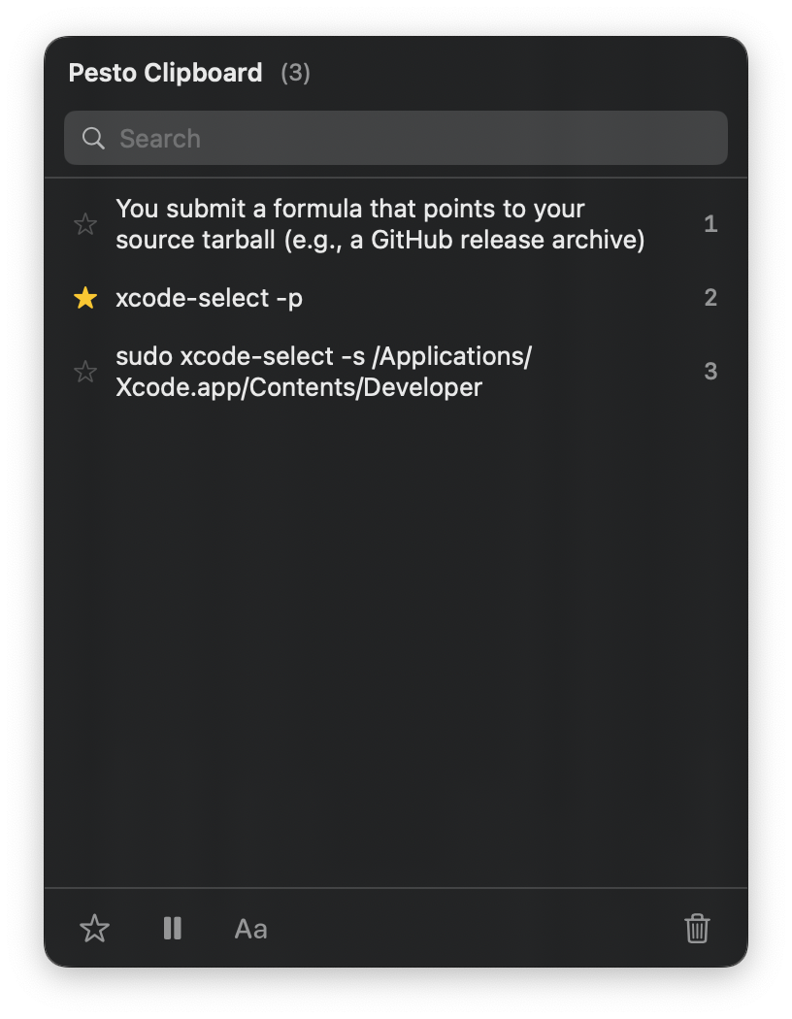Click the magnifying glass in the search bar
This screenshot has width=792, height=1019.
[93, 138]
